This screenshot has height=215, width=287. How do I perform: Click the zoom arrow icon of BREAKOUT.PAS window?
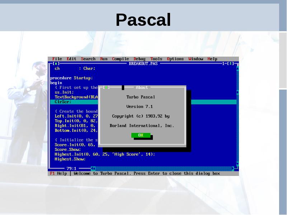tap(230, 63)
